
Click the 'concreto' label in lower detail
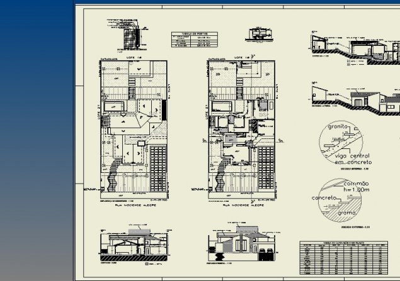point(326,198)
